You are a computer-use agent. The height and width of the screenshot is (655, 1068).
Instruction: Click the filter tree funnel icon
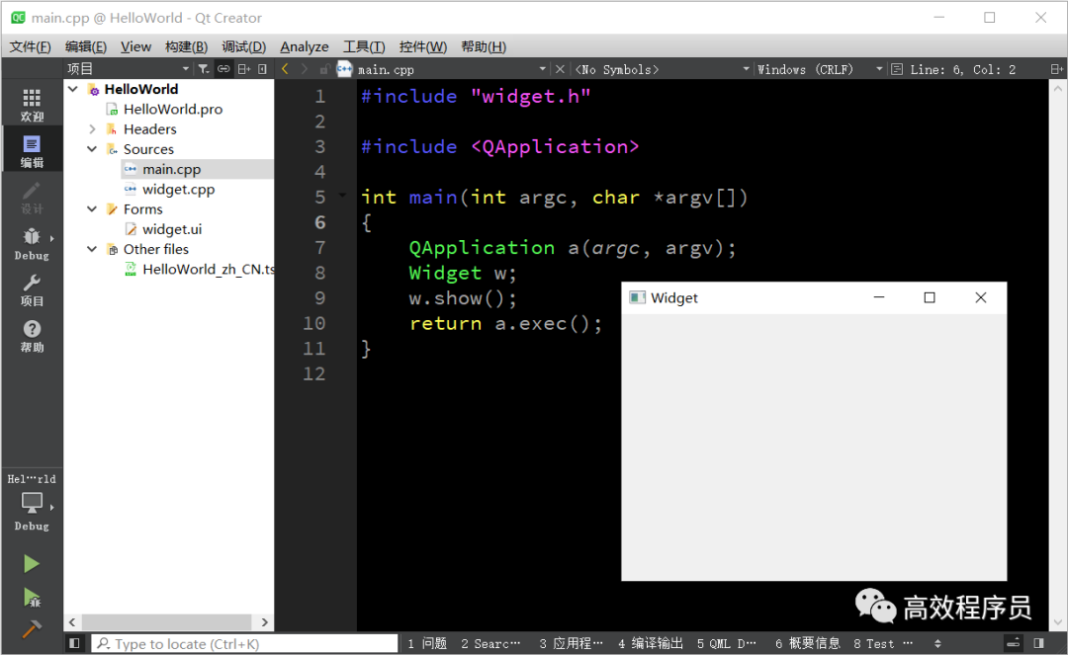[203, 69]
